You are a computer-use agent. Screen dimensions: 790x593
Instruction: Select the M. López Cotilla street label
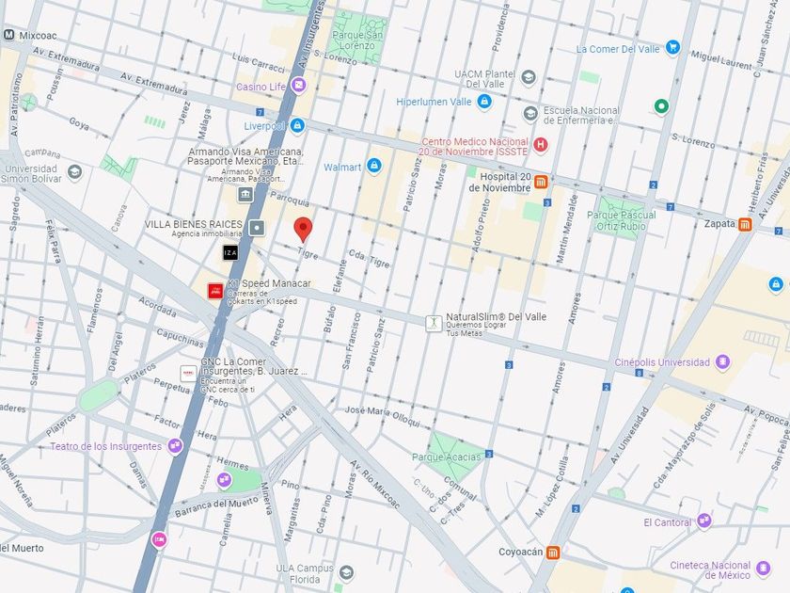pyautogui.click(x=552, y=487)
